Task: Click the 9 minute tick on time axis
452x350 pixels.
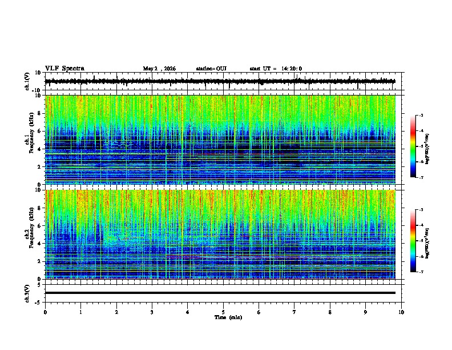Action: coord(365,312)
